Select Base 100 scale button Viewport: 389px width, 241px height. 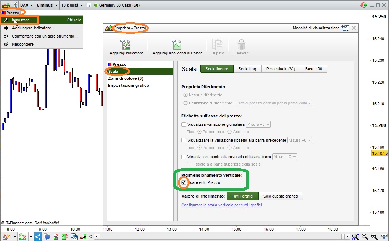(314, 69)
